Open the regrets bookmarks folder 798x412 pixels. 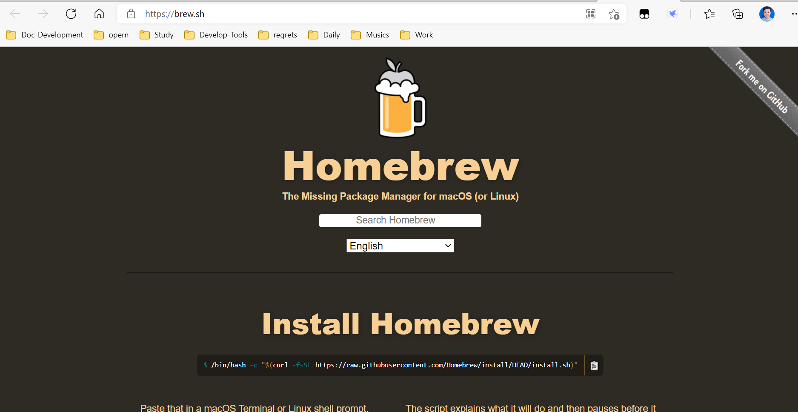coord(278,35)
